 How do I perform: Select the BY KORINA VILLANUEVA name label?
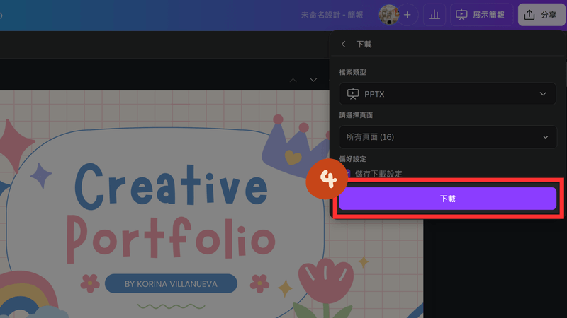(x=171, y=284)
